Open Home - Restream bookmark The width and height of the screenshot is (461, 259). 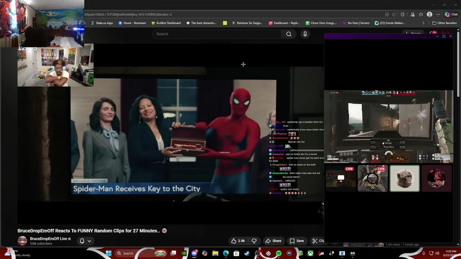coord(132,23)
